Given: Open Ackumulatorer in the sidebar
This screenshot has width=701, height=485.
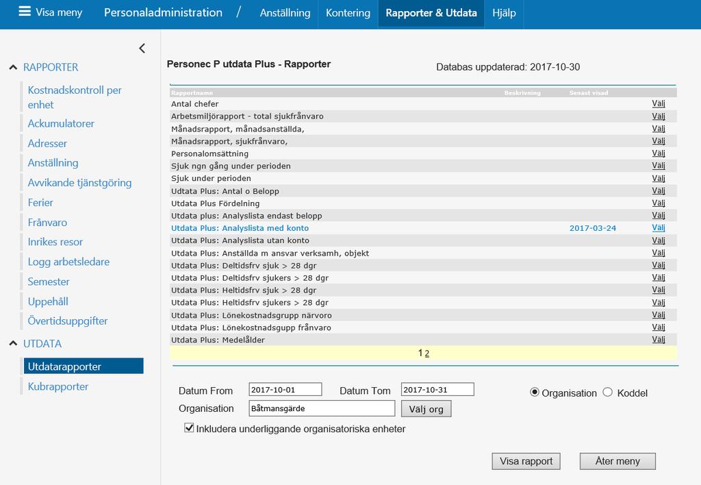Looking at the screenshot, I should 61,123.
